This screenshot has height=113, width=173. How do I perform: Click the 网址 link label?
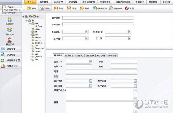[x=56, y=76]
